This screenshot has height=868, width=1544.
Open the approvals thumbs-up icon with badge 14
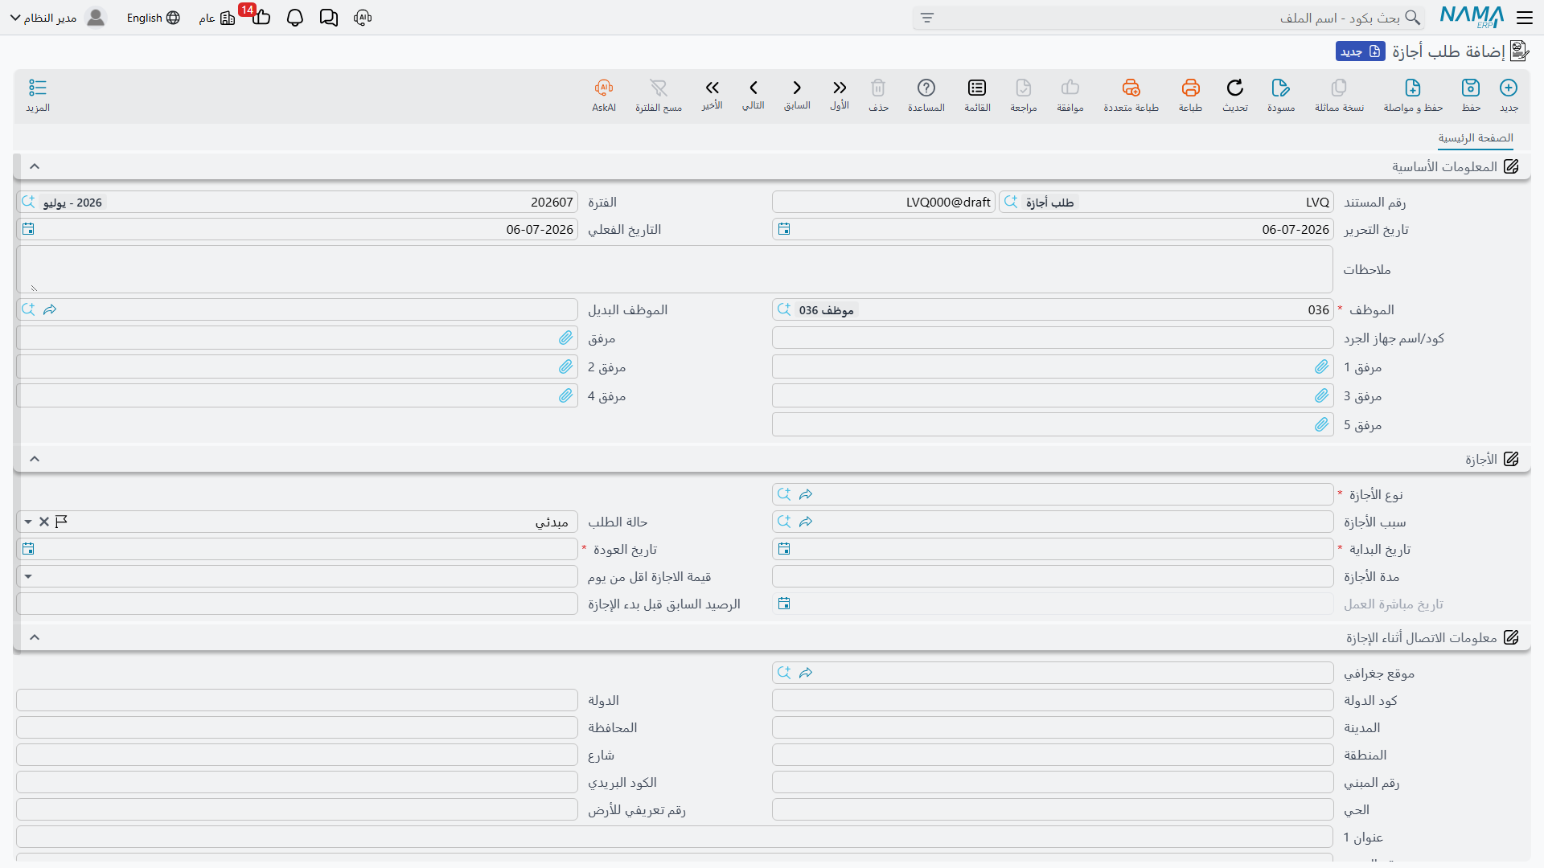[x=260, y=16]
